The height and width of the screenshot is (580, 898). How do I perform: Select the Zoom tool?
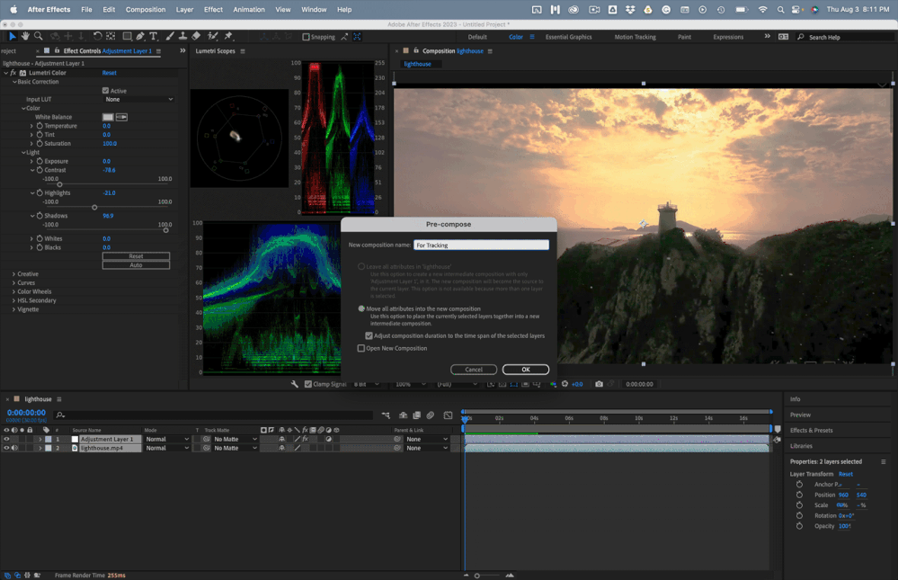click(37, 37)
